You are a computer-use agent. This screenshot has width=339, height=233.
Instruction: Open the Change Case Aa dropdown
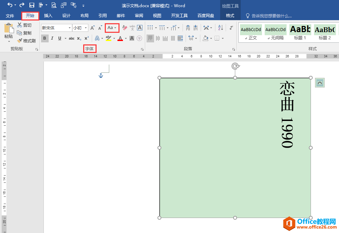(x=112, y=28)
